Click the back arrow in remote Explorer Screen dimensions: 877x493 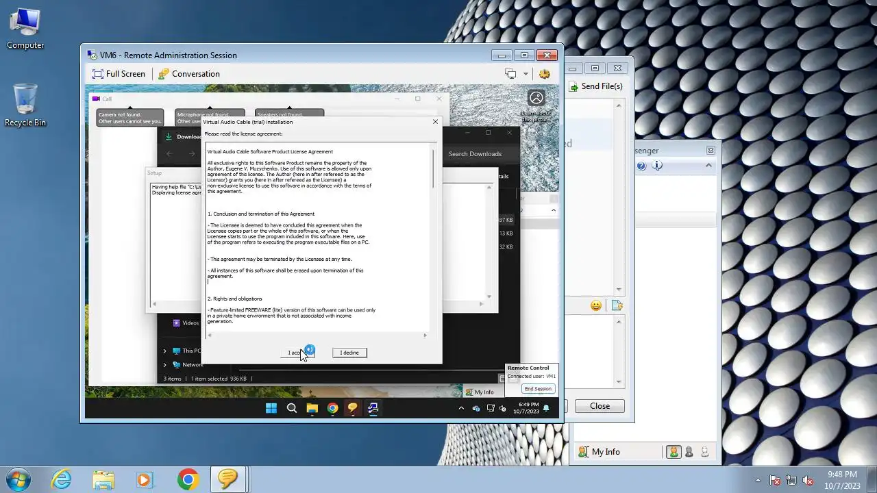(170, 154)
